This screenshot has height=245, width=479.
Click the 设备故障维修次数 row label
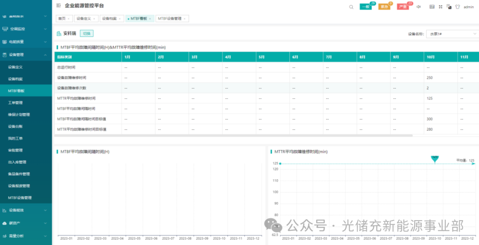pyautogui.click(x=72, y=88)
